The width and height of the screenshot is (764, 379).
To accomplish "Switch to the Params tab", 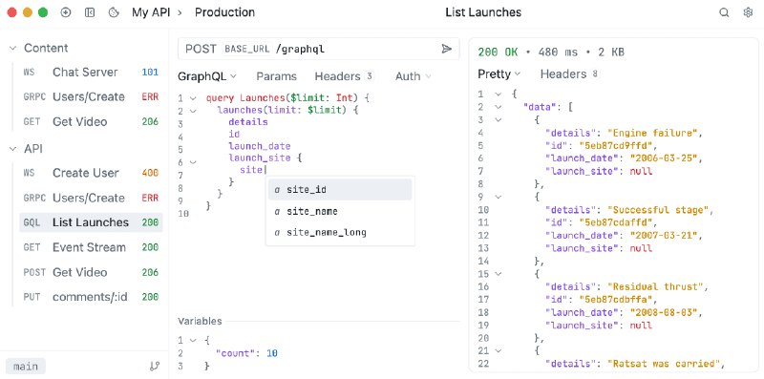I will click(x=276, y=76).
